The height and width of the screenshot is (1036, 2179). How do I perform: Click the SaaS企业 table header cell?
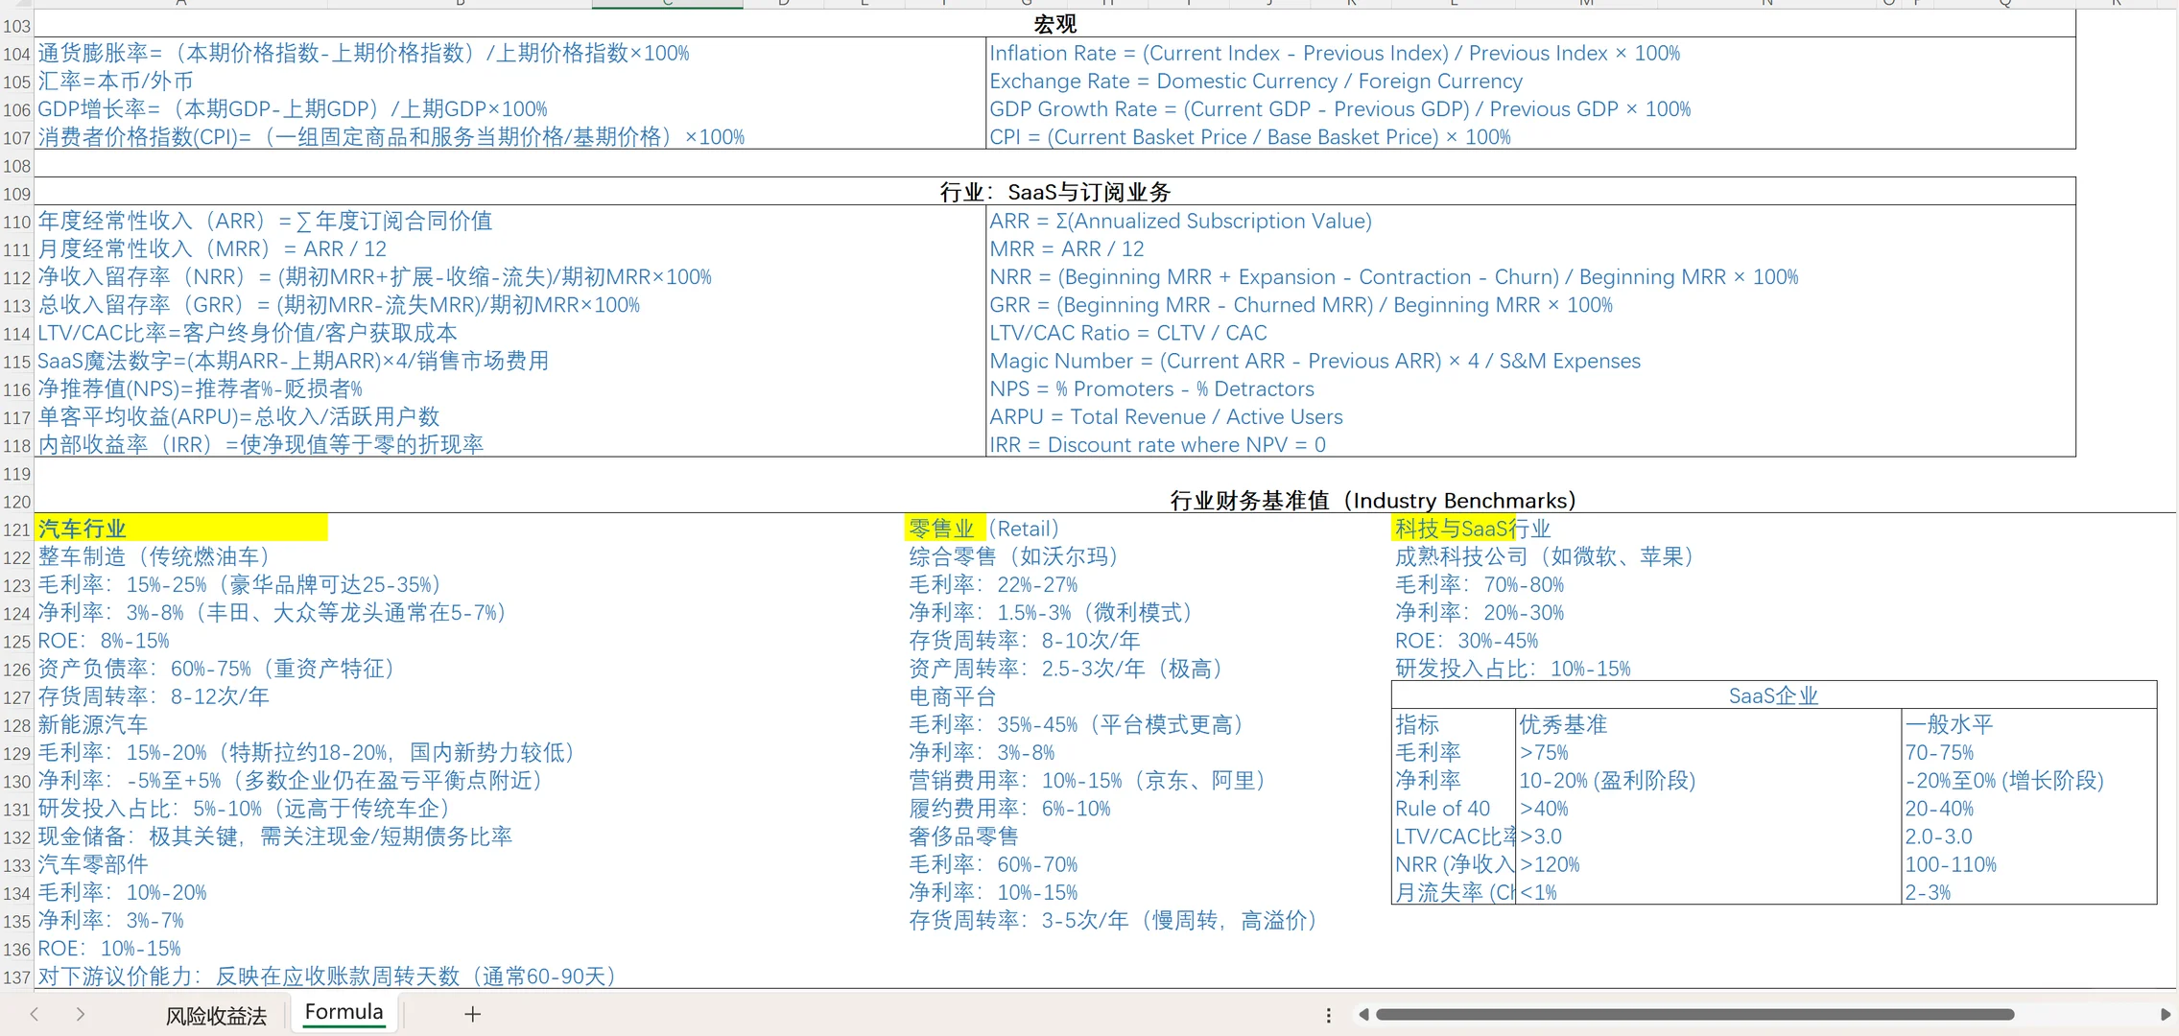[x=1773, y=695]
